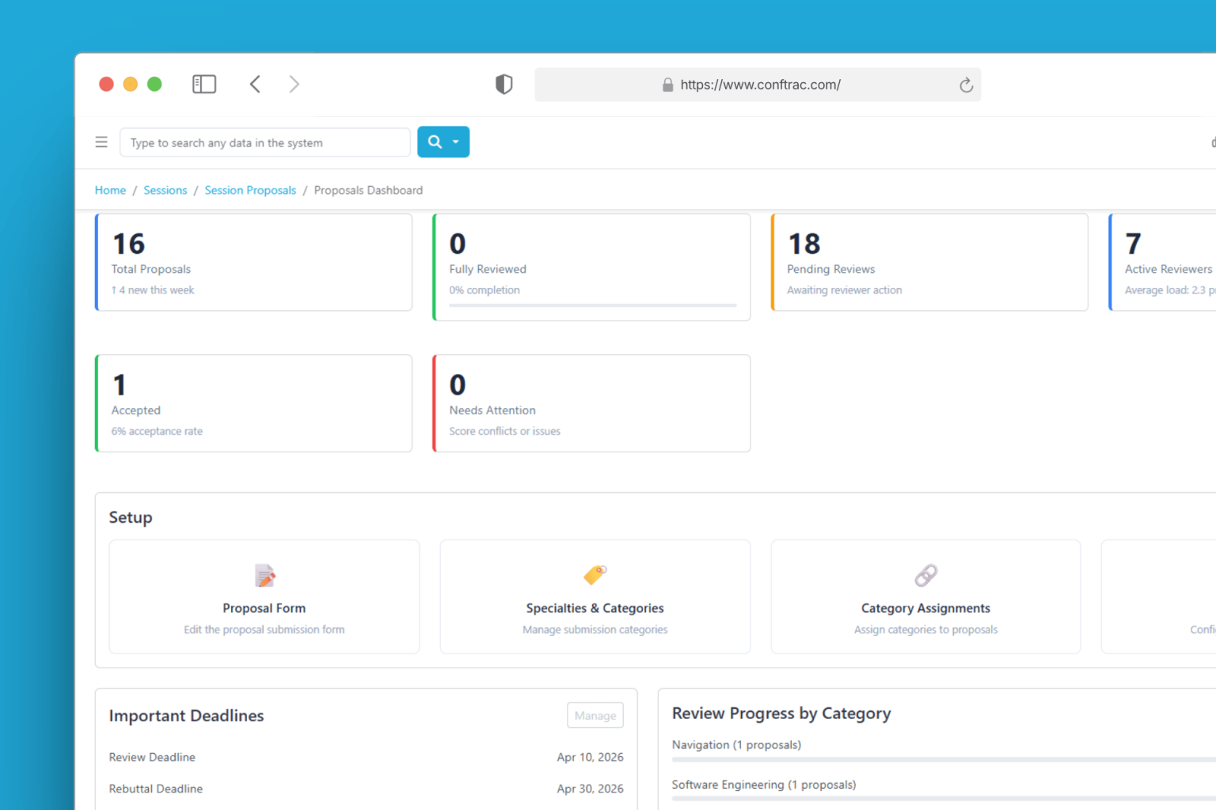Go to Session Proposals breadcrumb
This screenshot has width=1216, height=810.
(x=250, y=191)
